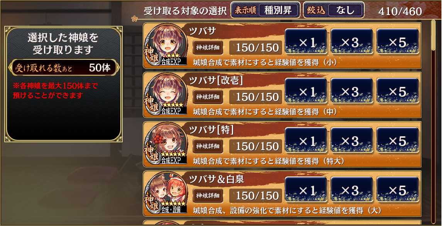
Task: Click the ツバサ[特] character portrait
Action: 166,144
